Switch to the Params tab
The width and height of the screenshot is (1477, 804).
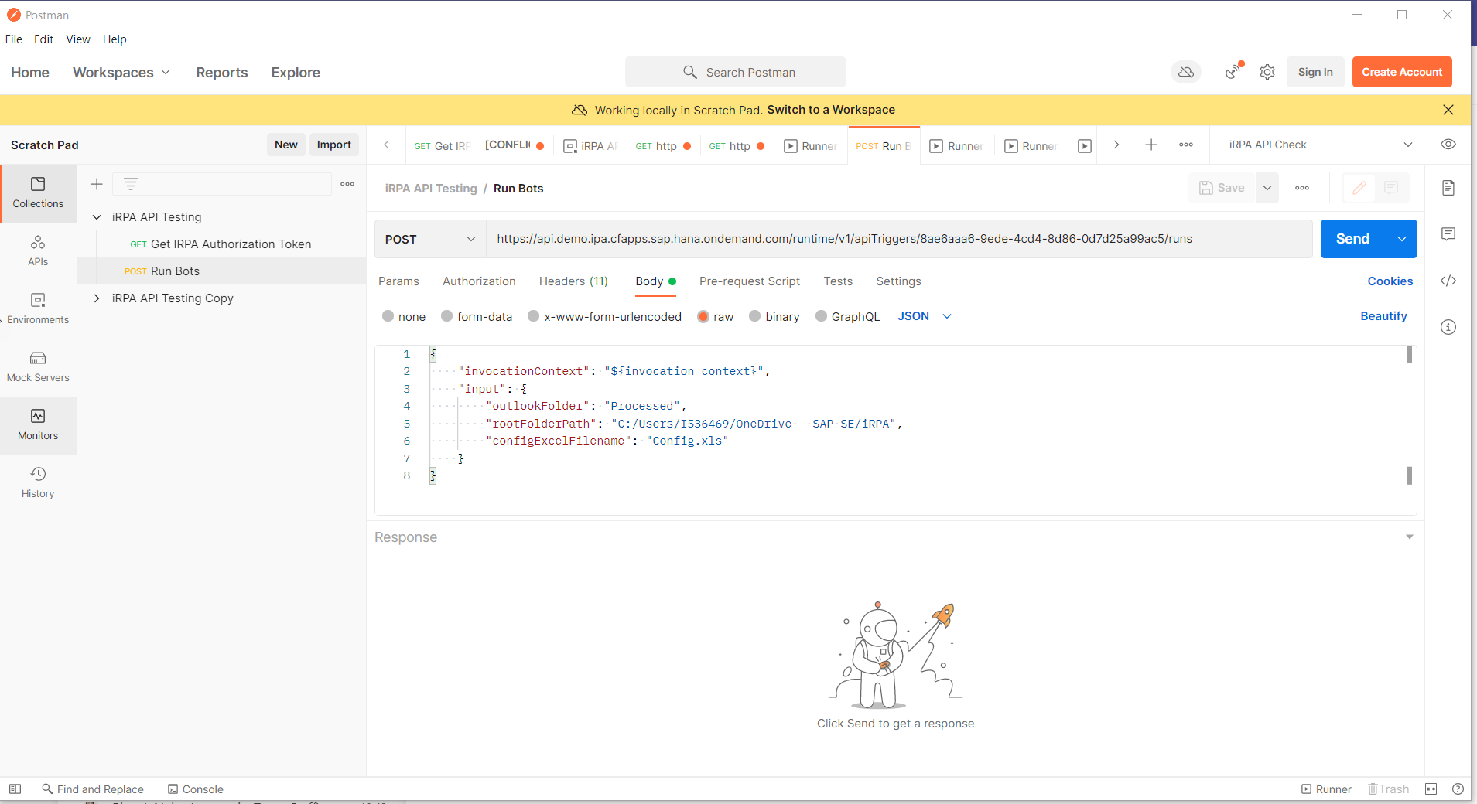(x=398, y=281)
